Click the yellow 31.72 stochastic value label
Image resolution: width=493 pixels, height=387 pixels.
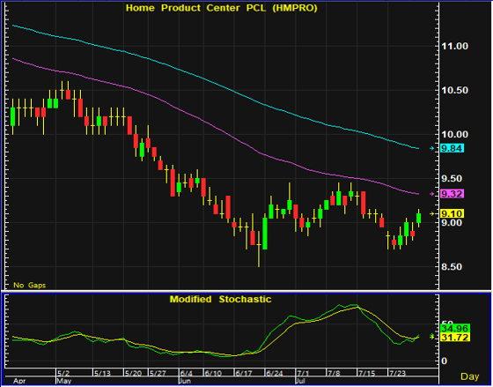(x=455, y=338)
